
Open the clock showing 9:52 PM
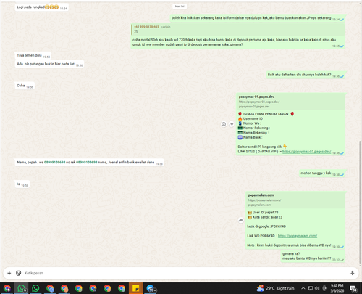(337, 288)
